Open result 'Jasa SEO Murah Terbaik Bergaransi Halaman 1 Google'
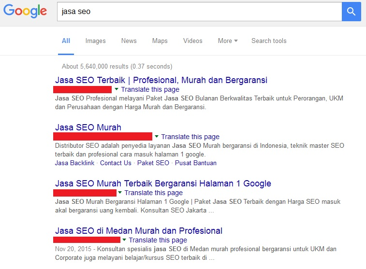Screen dimensions: 366x269 163,184
